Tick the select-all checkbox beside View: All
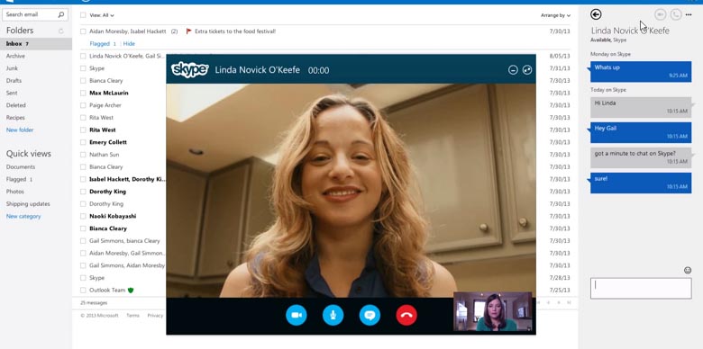Viewport: 703px width, 349px height. [x=83, y=15]
